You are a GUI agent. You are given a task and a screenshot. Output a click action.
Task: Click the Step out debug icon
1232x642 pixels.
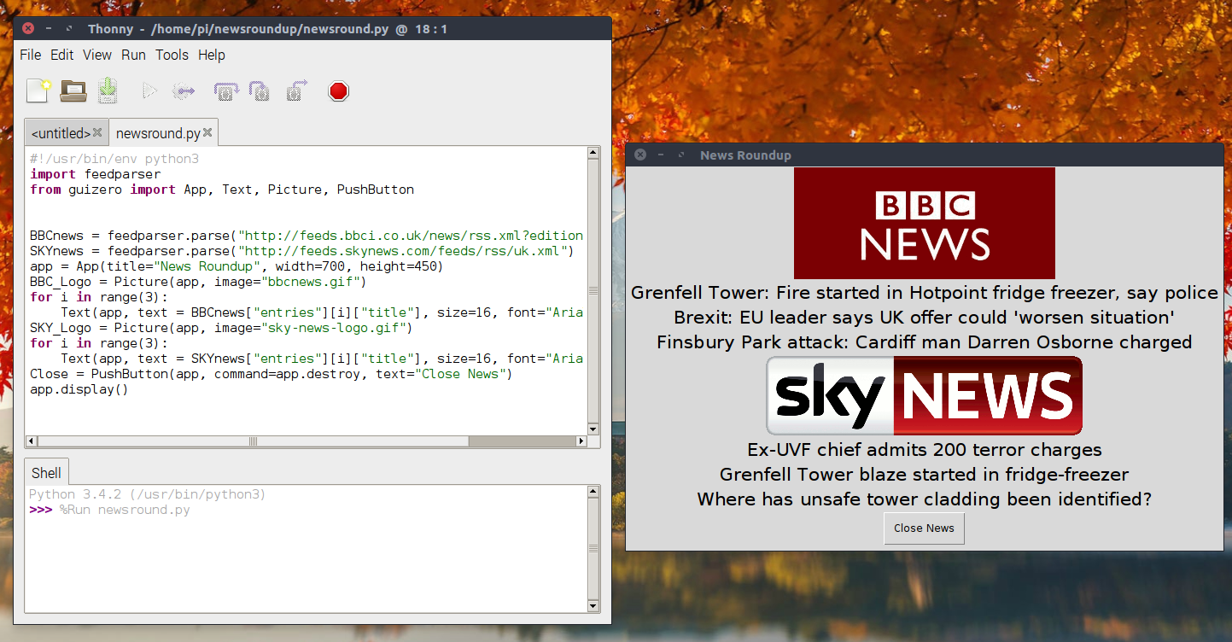click(296, 90)
